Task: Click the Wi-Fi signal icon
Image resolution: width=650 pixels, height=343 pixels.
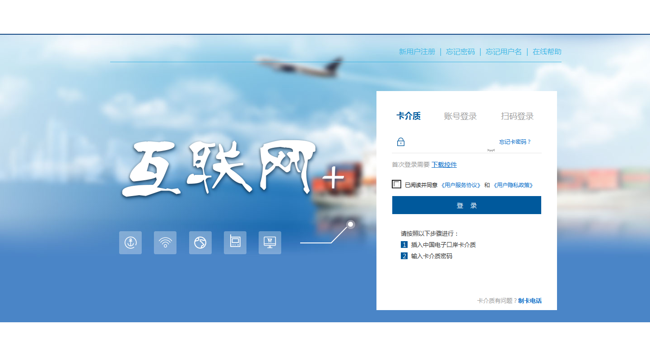Action: 165,242
